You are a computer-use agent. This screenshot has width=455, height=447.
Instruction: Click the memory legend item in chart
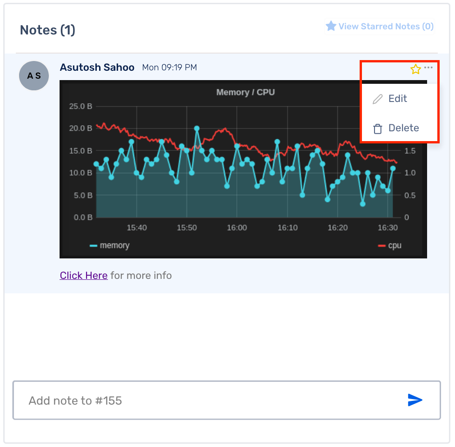(109, 245)
